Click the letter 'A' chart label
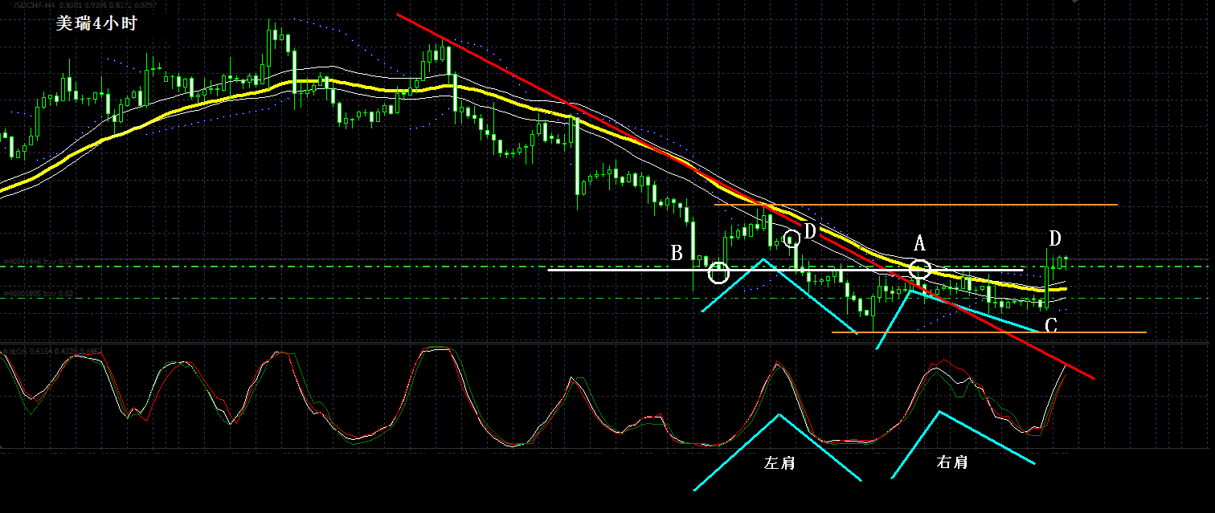Viewport: 1215px width, 513px height. (x=921, y=242)
